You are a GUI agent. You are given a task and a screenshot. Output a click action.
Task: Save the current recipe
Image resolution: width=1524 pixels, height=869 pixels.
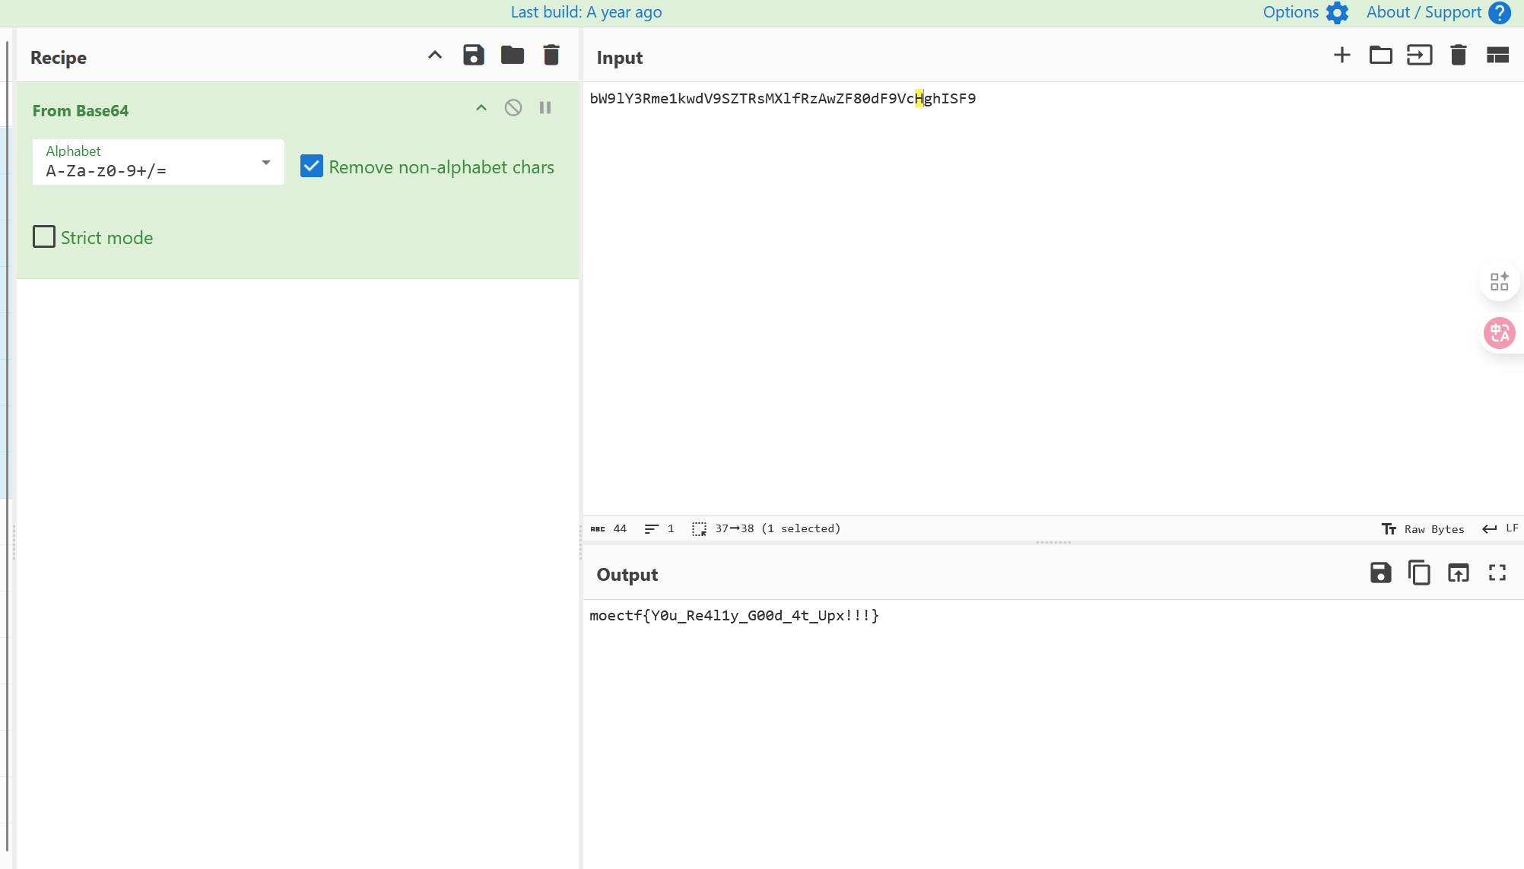click(x=473, y=55)
